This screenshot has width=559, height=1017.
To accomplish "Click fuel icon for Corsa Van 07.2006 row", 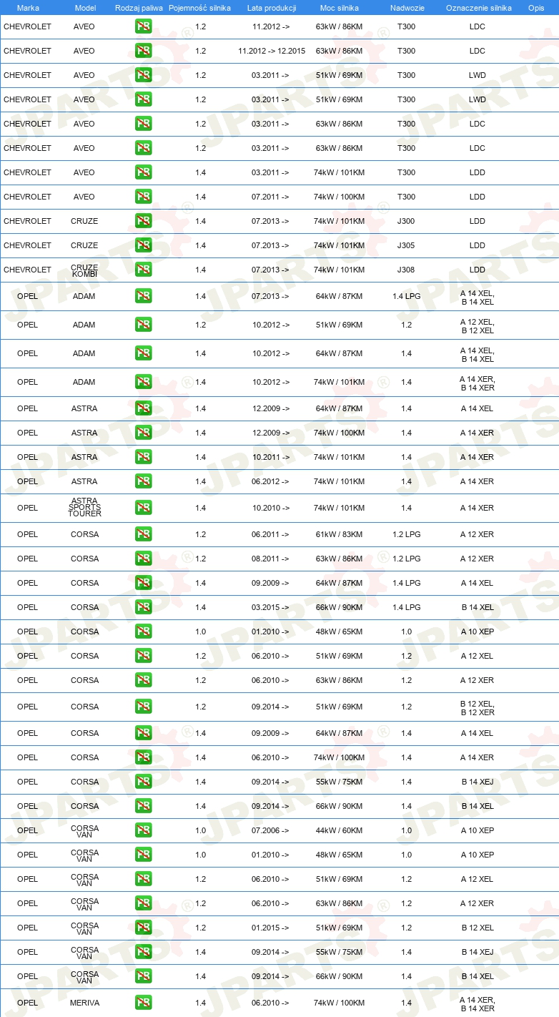I will coord(143,830).
